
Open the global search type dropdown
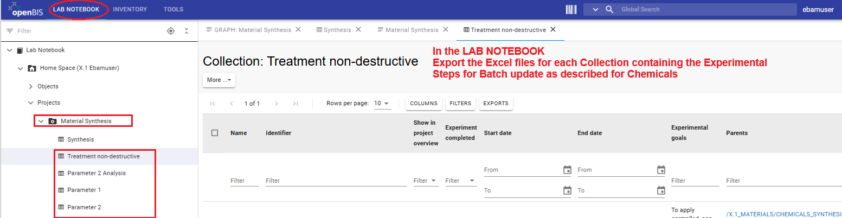[x=595, y=10]
